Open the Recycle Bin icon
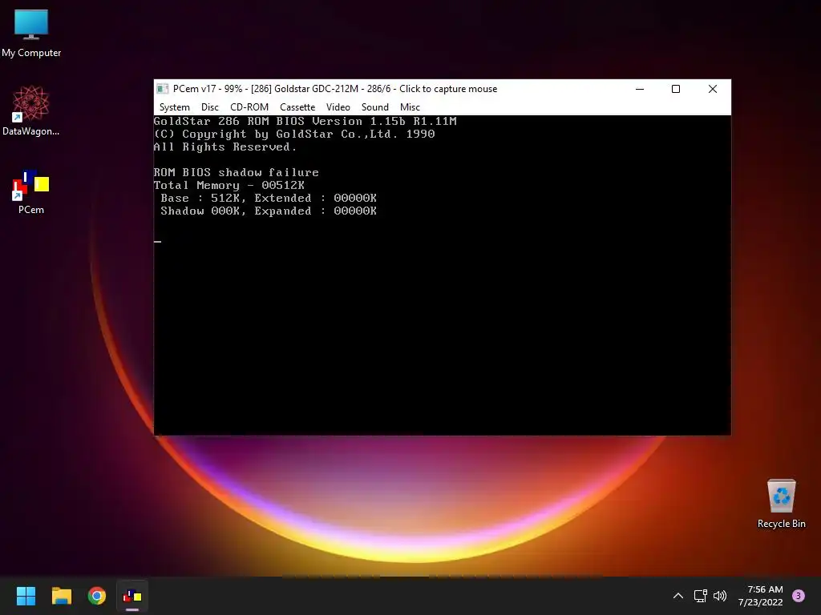Image resolution: width=821 pixels, height=615 pixels. point(781,504)
